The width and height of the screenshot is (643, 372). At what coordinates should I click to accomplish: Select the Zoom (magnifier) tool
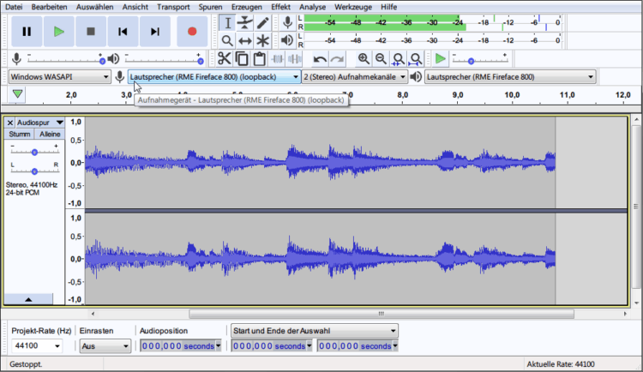click(227, 40)
